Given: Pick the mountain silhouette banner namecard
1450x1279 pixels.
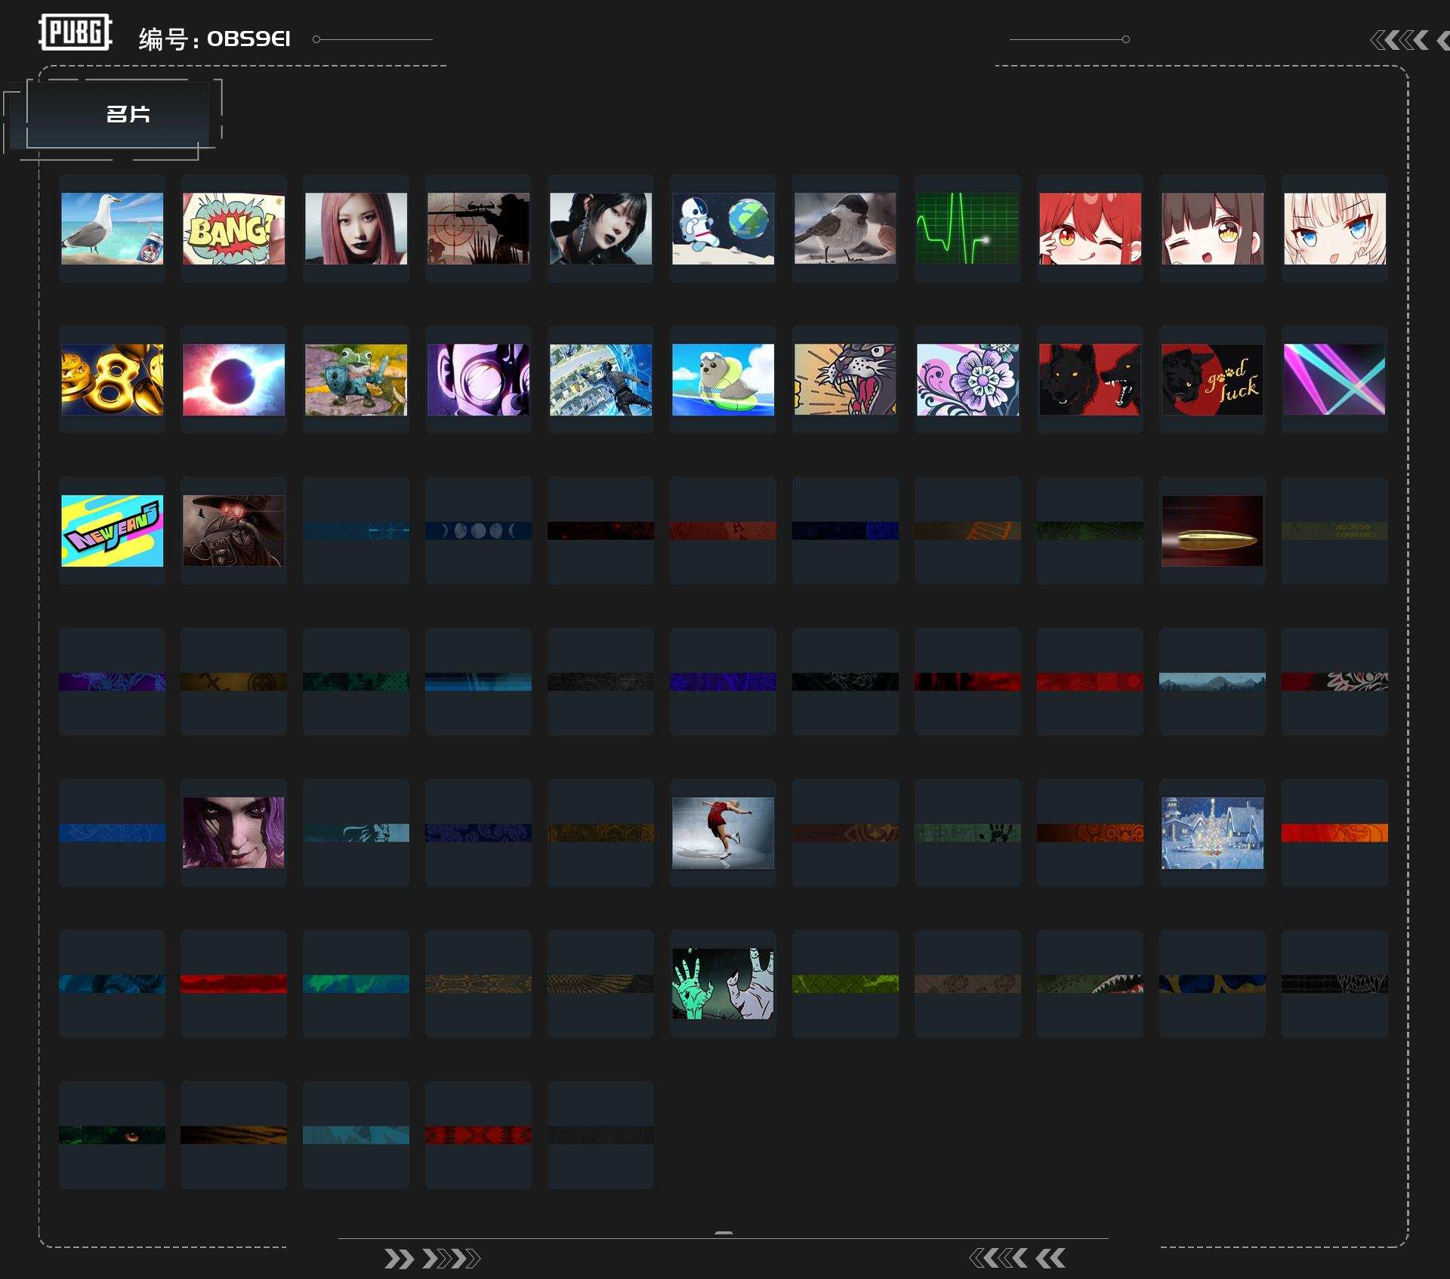Looking at the screenshot, I should [1212, 681].
